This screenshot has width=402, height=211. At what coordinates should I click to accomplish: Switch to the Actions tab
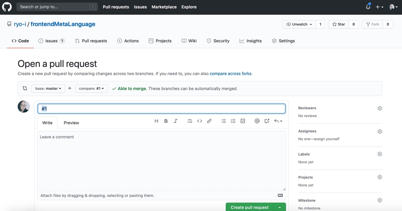point(128,41)
